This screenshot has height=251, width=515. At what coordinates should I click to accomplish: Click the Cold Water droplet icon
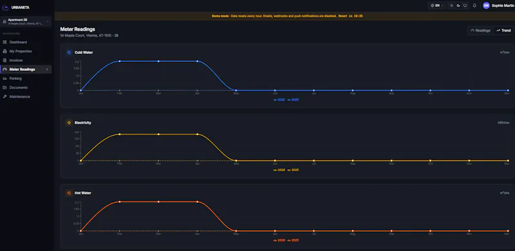[x=69, y=52]
